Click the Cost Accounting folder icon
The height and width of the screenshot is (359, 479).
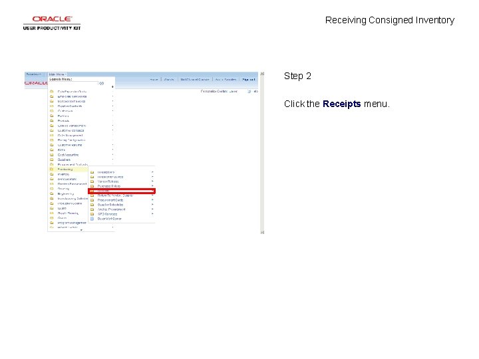(52, 155)
